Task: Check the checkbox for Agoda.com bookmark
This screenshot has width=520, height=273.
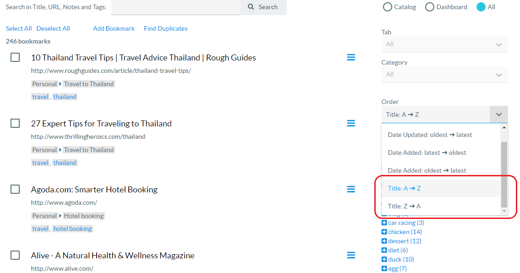Action: (x=15, y=189)
